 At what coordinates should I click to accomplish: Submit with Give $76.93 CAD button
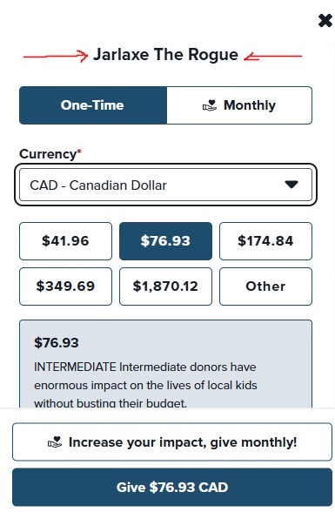[x=172, y=488]
